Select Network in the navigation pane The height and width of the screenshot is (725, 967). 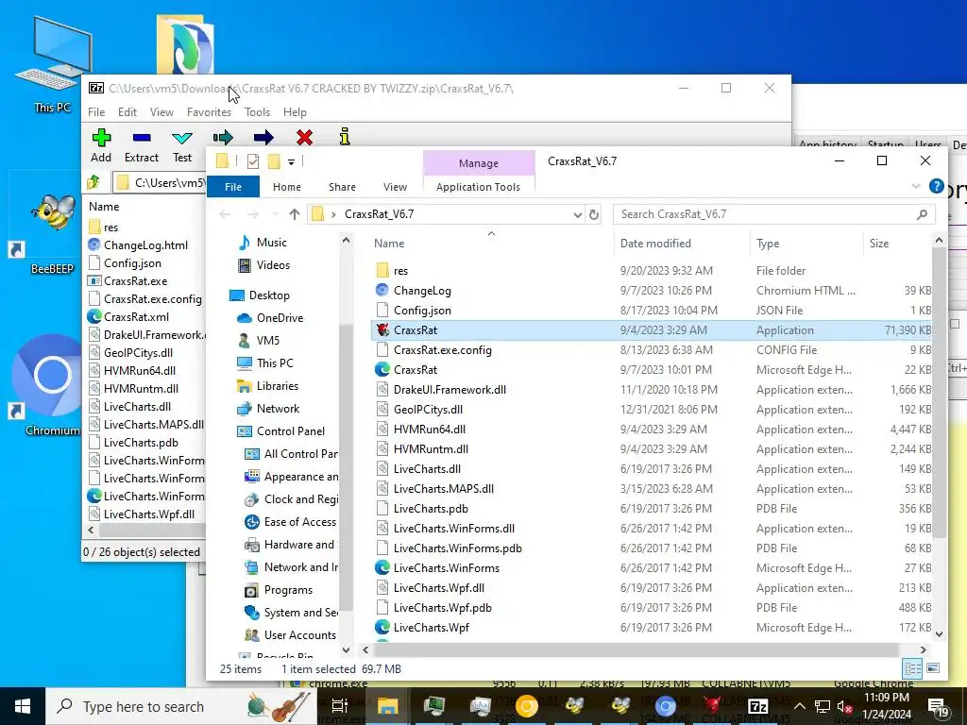tap(279, 409)
